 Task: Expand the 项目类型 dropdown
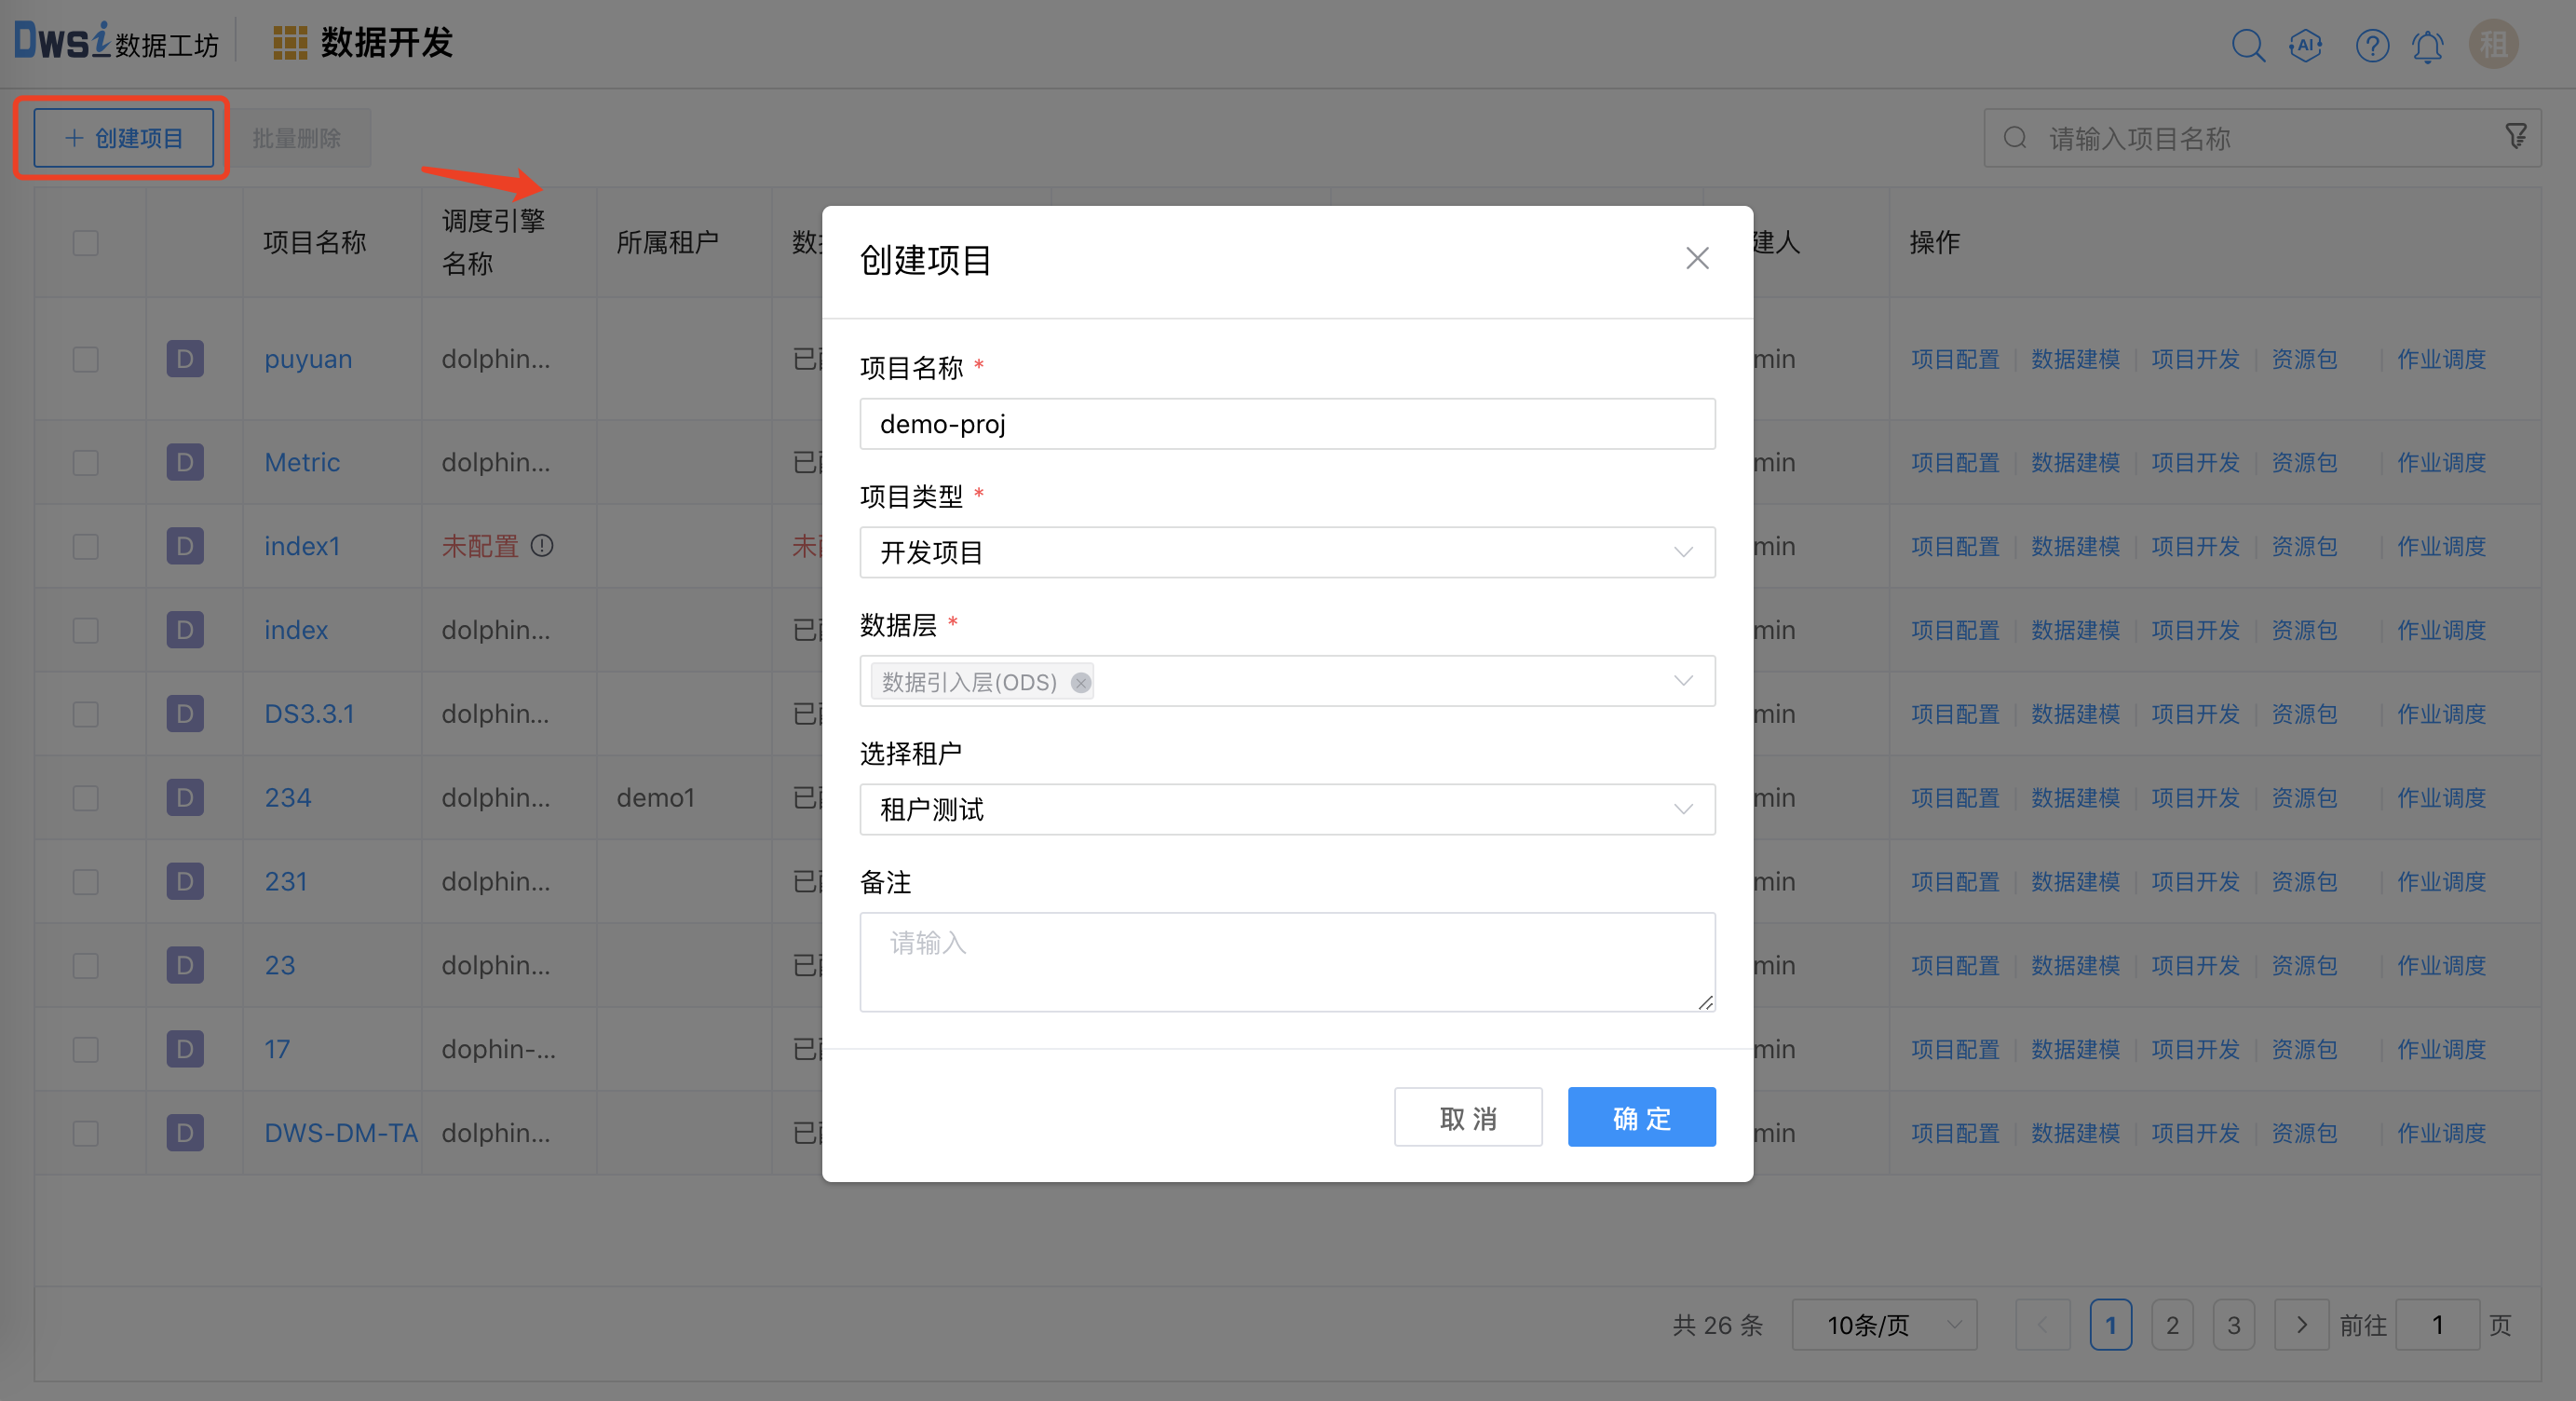pyautogui.click(x=1287, y=552)
